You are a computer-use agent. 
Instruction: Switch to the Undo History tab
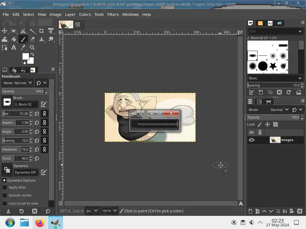23,70
